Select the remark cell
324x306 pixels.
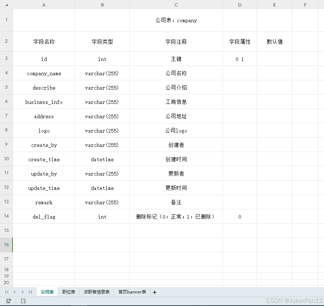(x=44, y=202)
